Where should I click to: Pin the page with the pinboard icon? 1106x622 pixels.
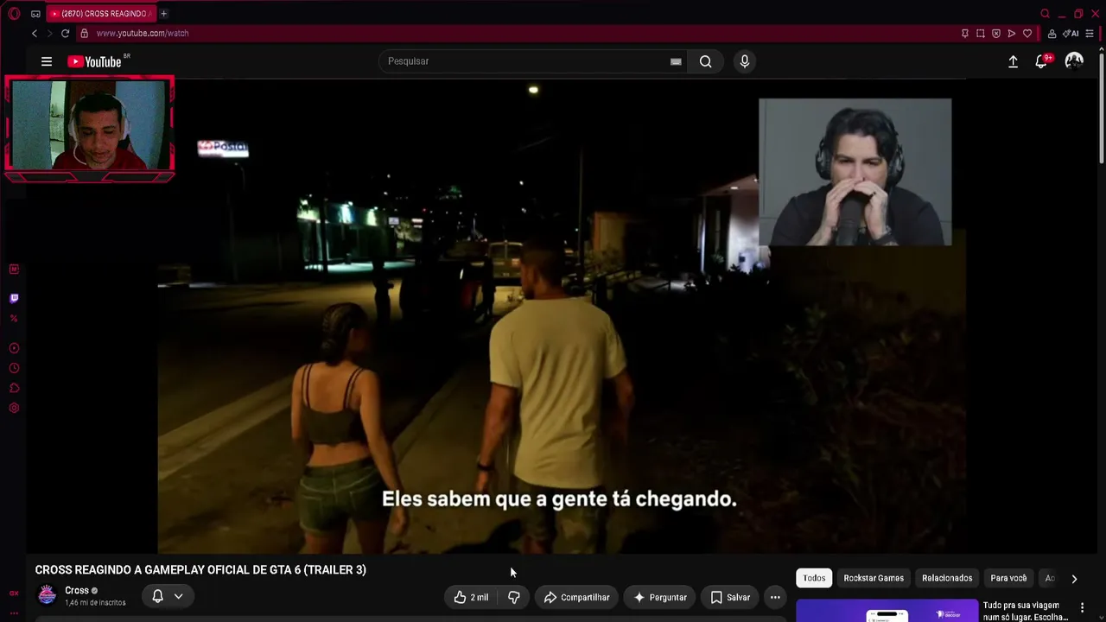coord(965,34)
